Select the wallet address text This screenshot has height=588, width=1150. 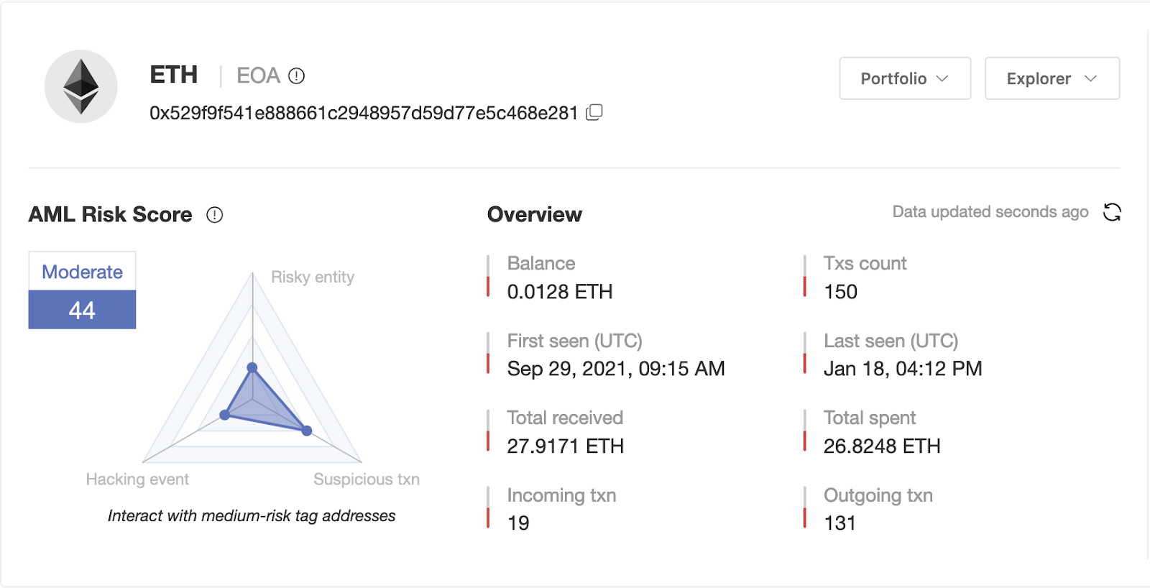pyautogui.click(x=364, y=113)
